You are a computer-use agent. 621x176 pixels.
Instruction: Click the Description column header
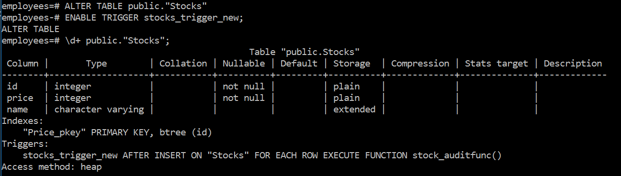tap(573, 63)
